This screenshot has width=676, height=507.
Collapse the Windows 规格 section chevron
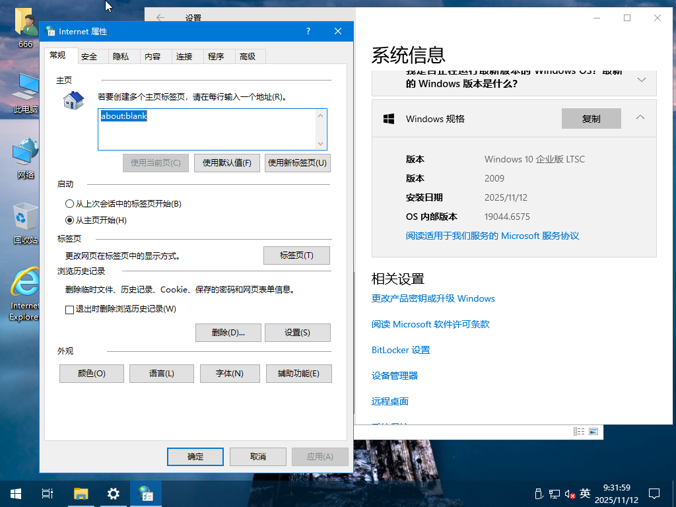[x=640, y=118]
